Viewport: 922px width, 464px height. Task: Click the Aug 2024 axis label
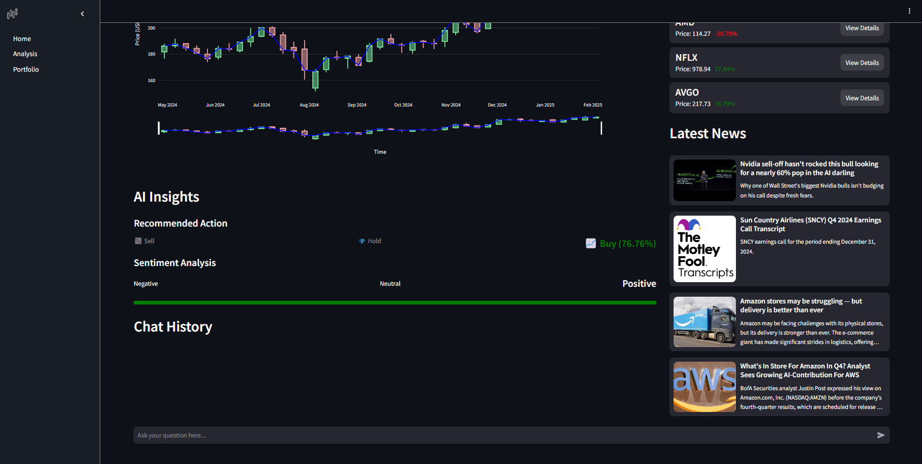pyautogui.click(x=309, y=105)
